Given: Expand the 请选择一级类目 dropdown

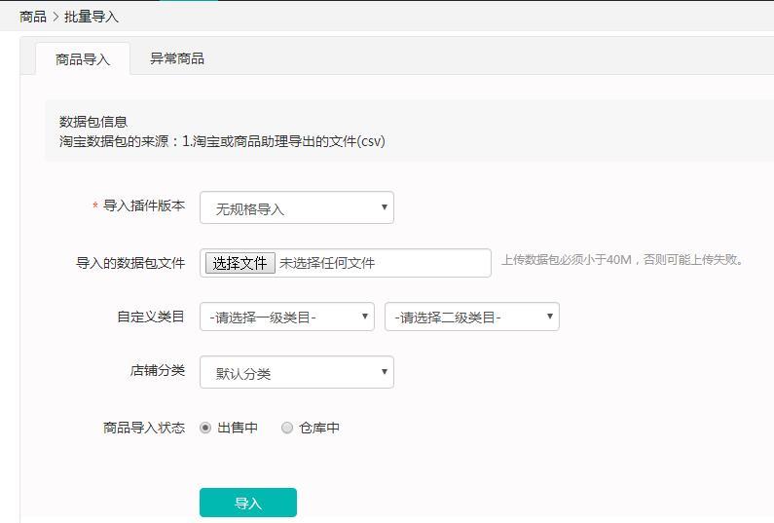Looking at the screenshot, I should [287, 317].
